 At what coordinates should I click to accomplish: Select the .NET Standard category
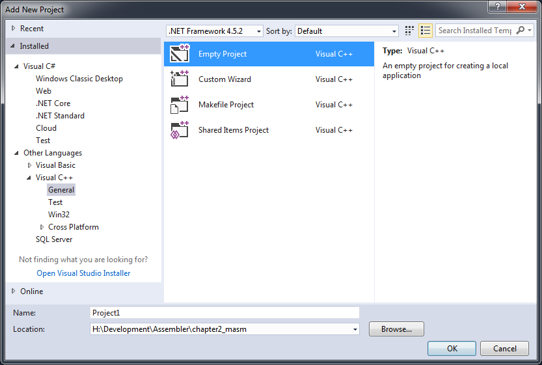pyautogui.click(x=60, y=116)
